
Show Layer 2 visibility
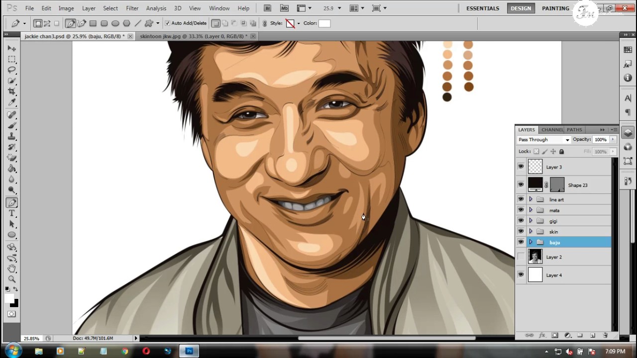pyautogui.click(x=521, y=257)
